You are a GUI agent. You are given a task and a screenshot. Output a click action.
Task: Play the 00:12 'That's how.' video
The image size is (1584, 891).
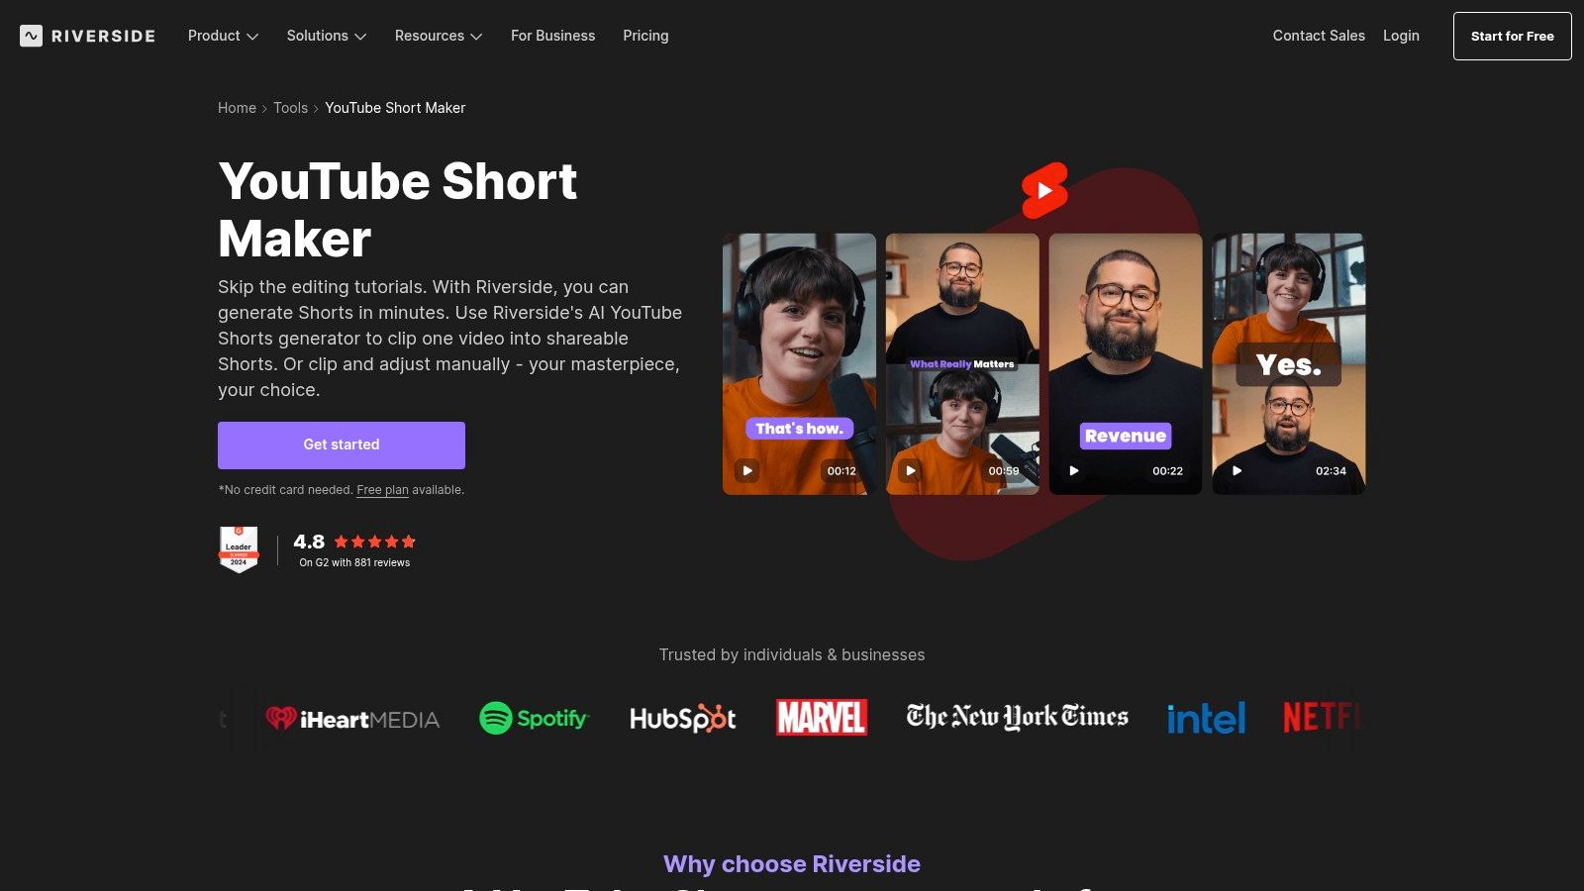pyautogui.click(x=747, y=471)
